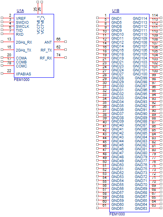Click the VCC7V0_1 pin 25 endpoint
The width and height of the screenshot is (163, 217).
(38, 2)
